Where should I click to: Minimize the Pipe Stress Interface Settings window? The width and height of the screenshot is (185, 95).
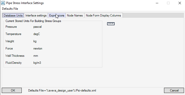click(157, 3)
